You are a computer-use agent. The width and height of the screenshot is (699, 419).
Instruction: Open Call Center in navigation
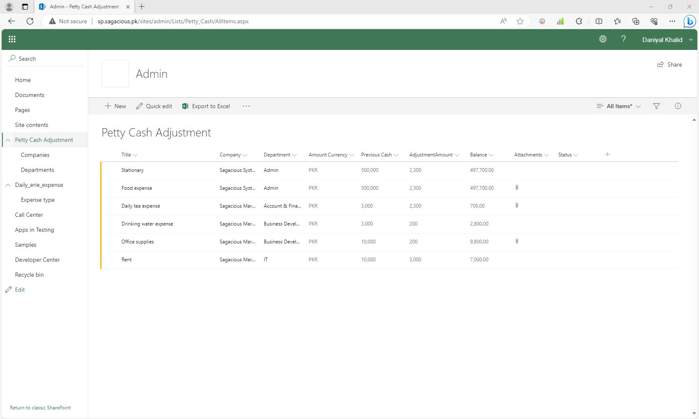[x=29, y=215]
